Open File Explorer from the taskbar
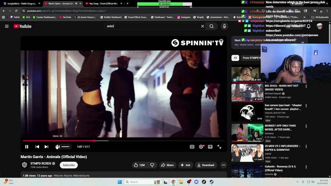 tap(181, 182)
